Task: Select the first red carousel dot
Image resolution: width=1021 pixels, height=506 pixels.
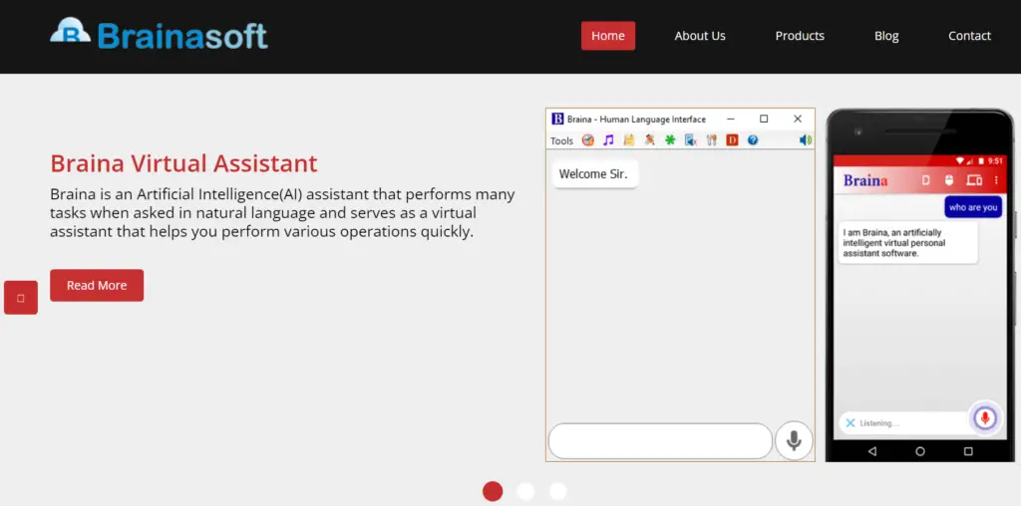Action: point(493,491)
